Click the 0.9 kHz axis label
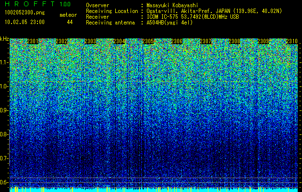The height and width of the screenshot is (192, 302). click(4, 110)
